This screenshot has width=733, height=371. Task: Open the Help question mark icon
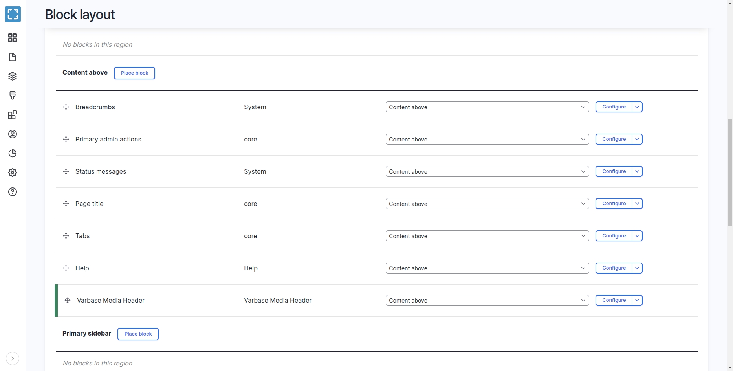pyautogui.click(x=13, y=192)
